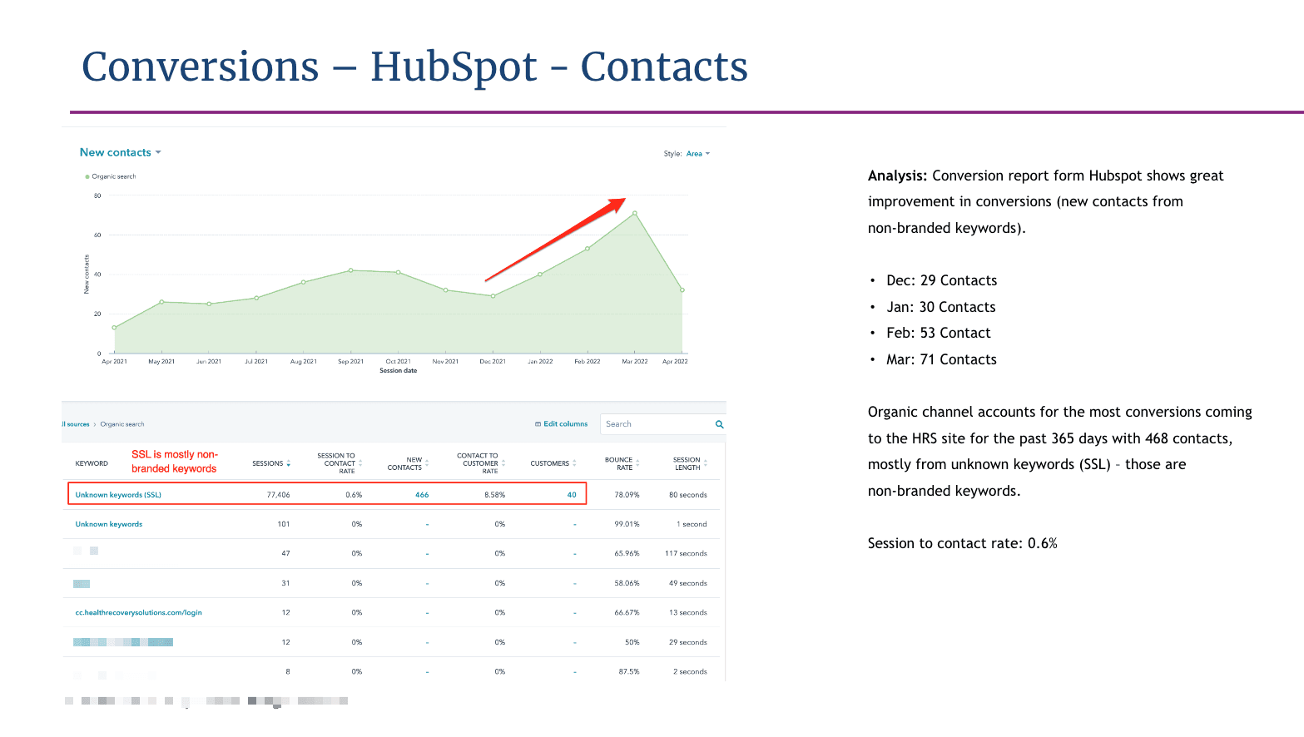Select the 101 sessions cell

(x=284, y=524)
